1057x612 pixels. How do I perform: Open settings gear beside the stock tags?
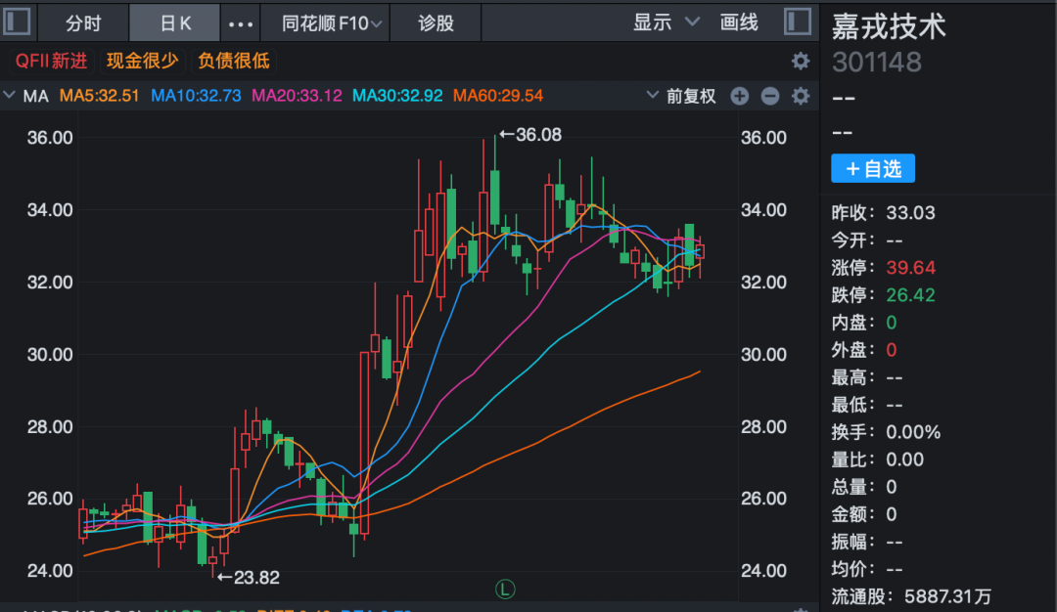click(801, 62)
